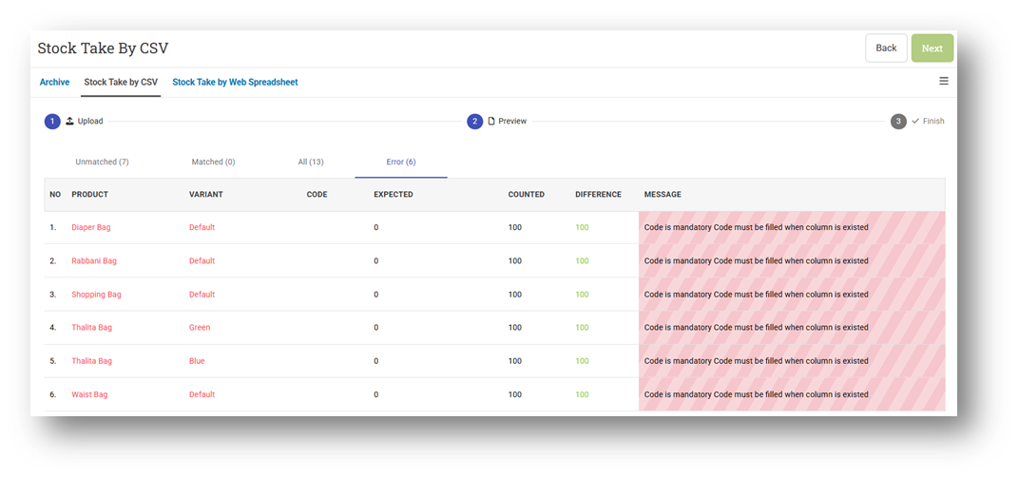The height and width of the screenshot is (478, 1019).
Task: Click the counted value in the Waist Bag row
Action: pos(514,394)
